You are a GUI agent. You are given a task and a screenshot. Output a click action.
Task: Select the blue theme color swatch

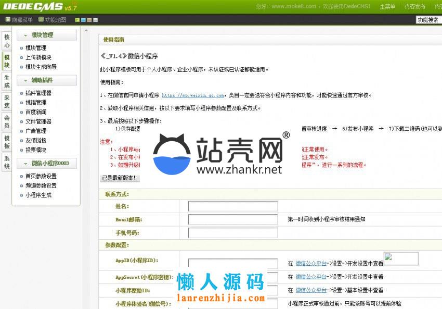pyautogui.click(x=83, y=20)
